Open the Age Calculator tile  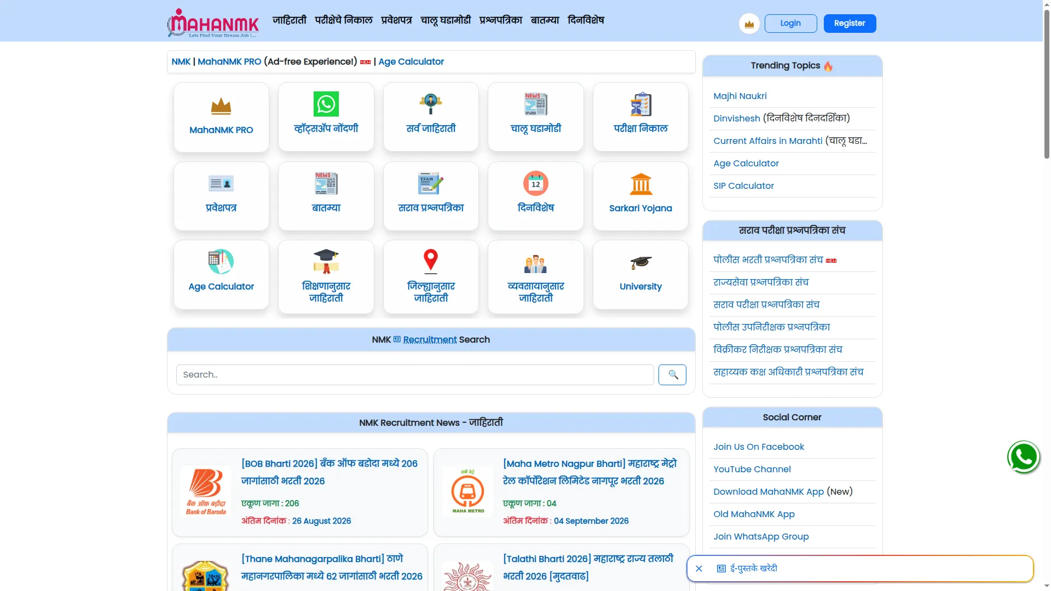[221, 275]
